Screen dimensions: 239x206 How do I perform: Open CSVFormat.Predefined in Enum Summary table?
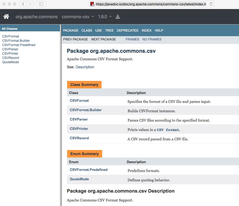[x=88, y=170]
